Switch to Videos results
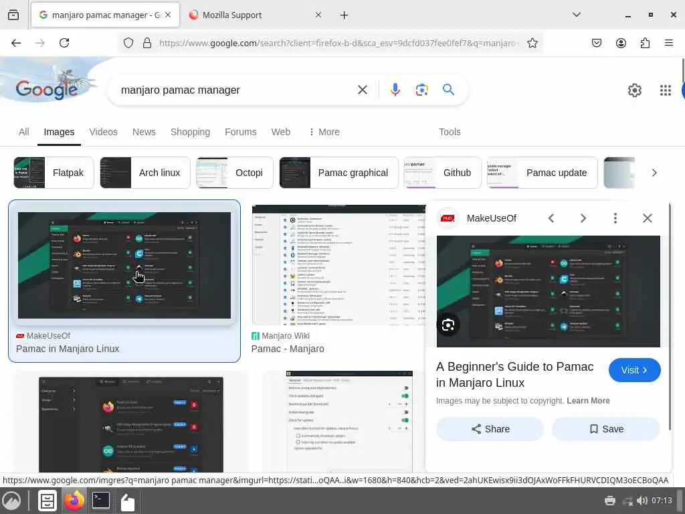Screen dimensions: 685x514 coord(103,132)
